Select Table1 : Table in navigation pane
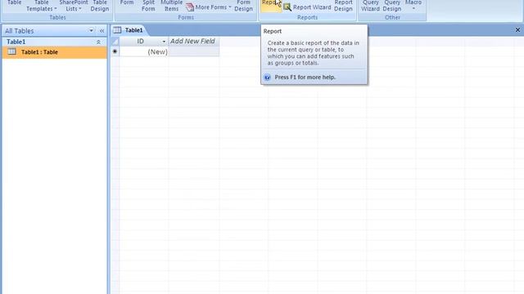 click(55, 52)
